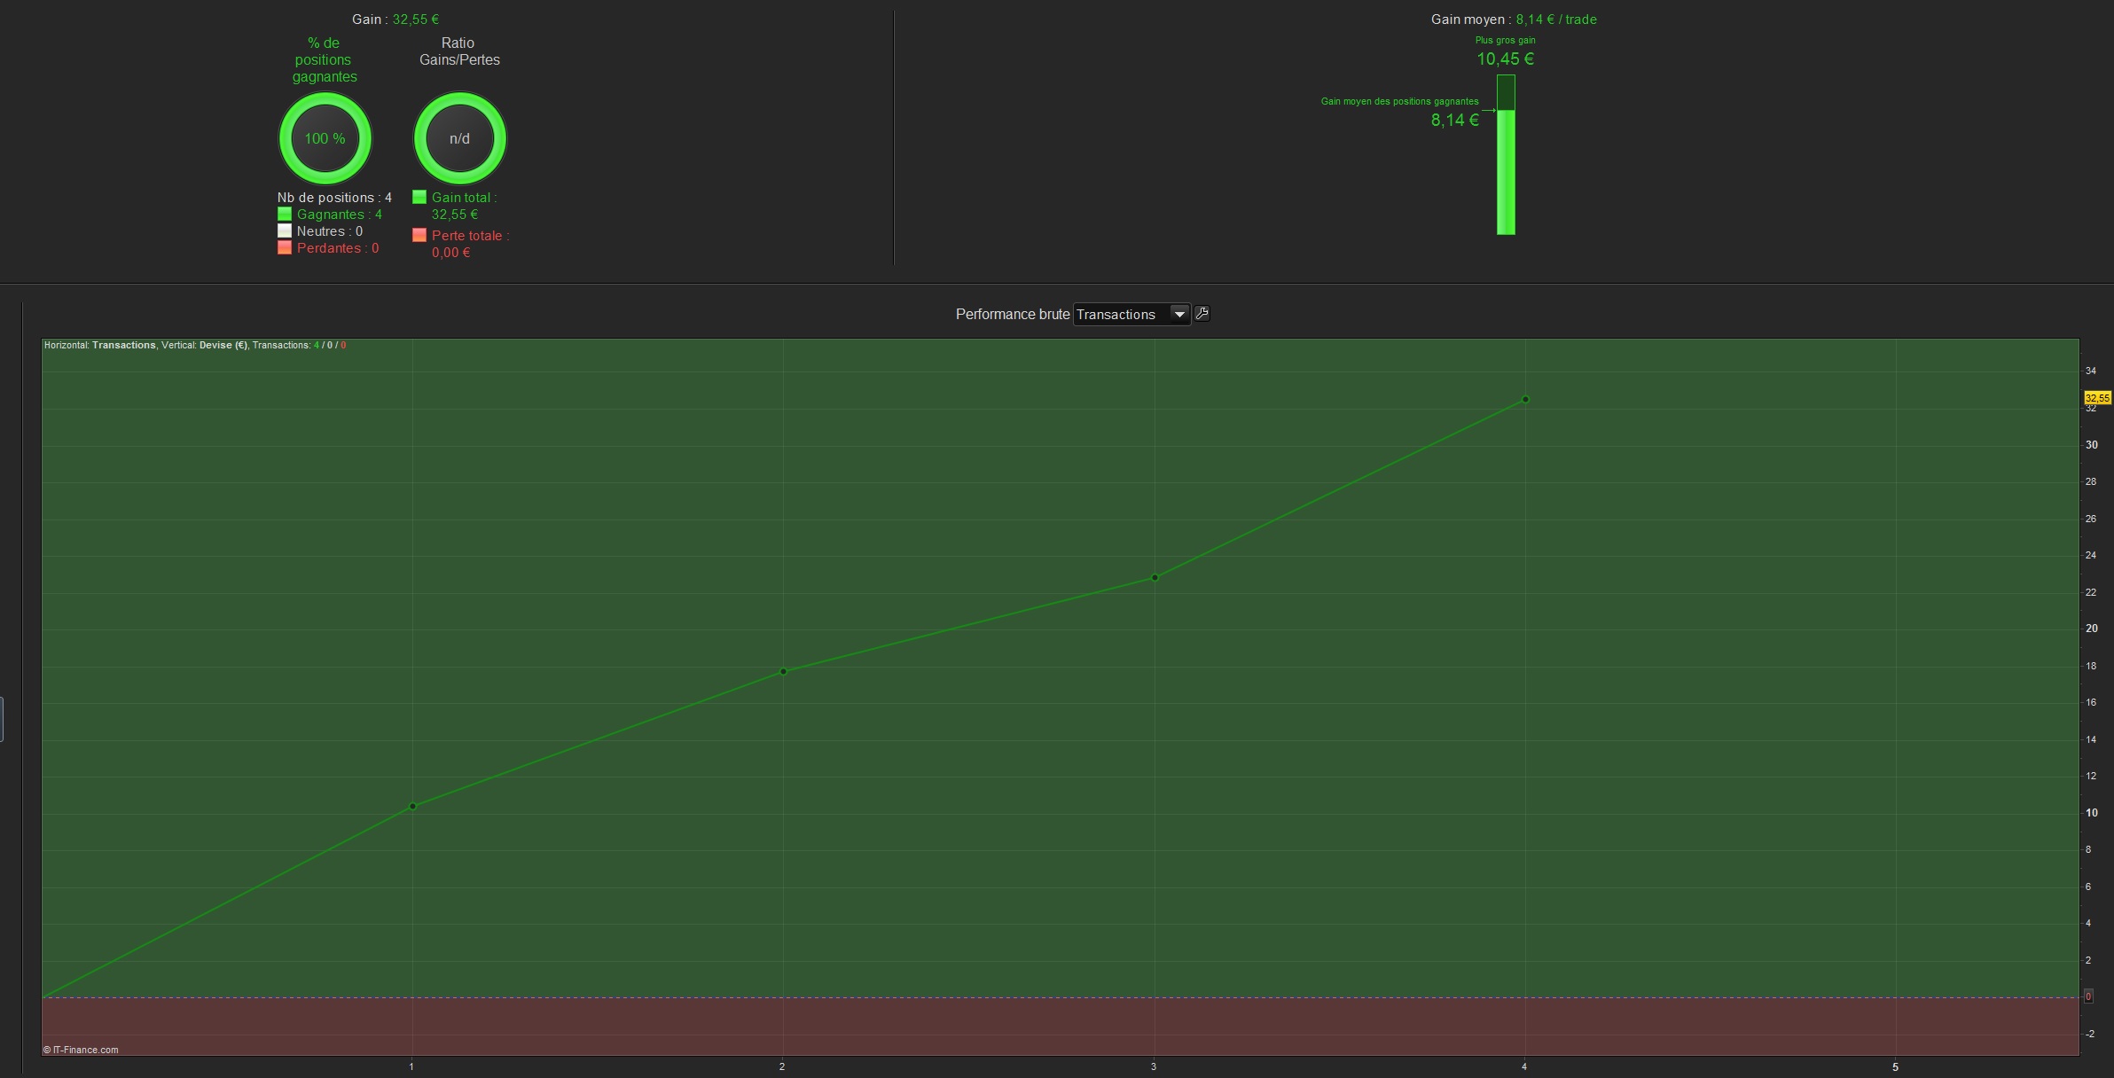Click red square beside Perdantes : 0
This screenshot has height=1078, width=2114.
285,247
